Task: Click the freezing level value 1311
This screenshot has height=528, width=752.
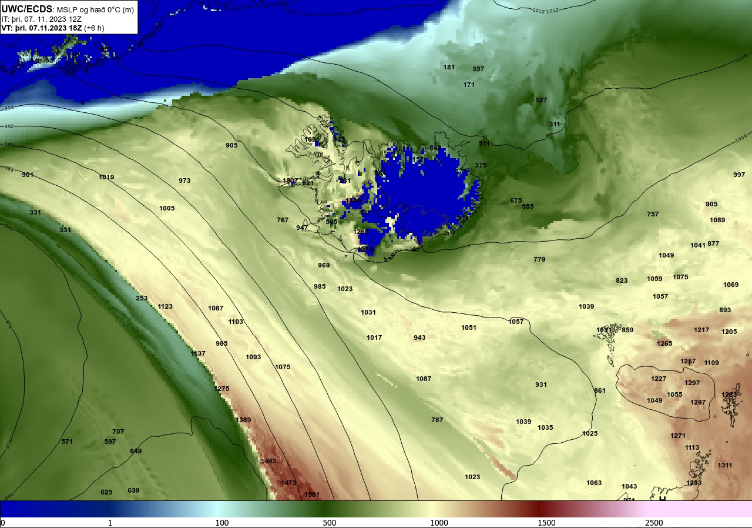Action: click(x=725, y=465)
